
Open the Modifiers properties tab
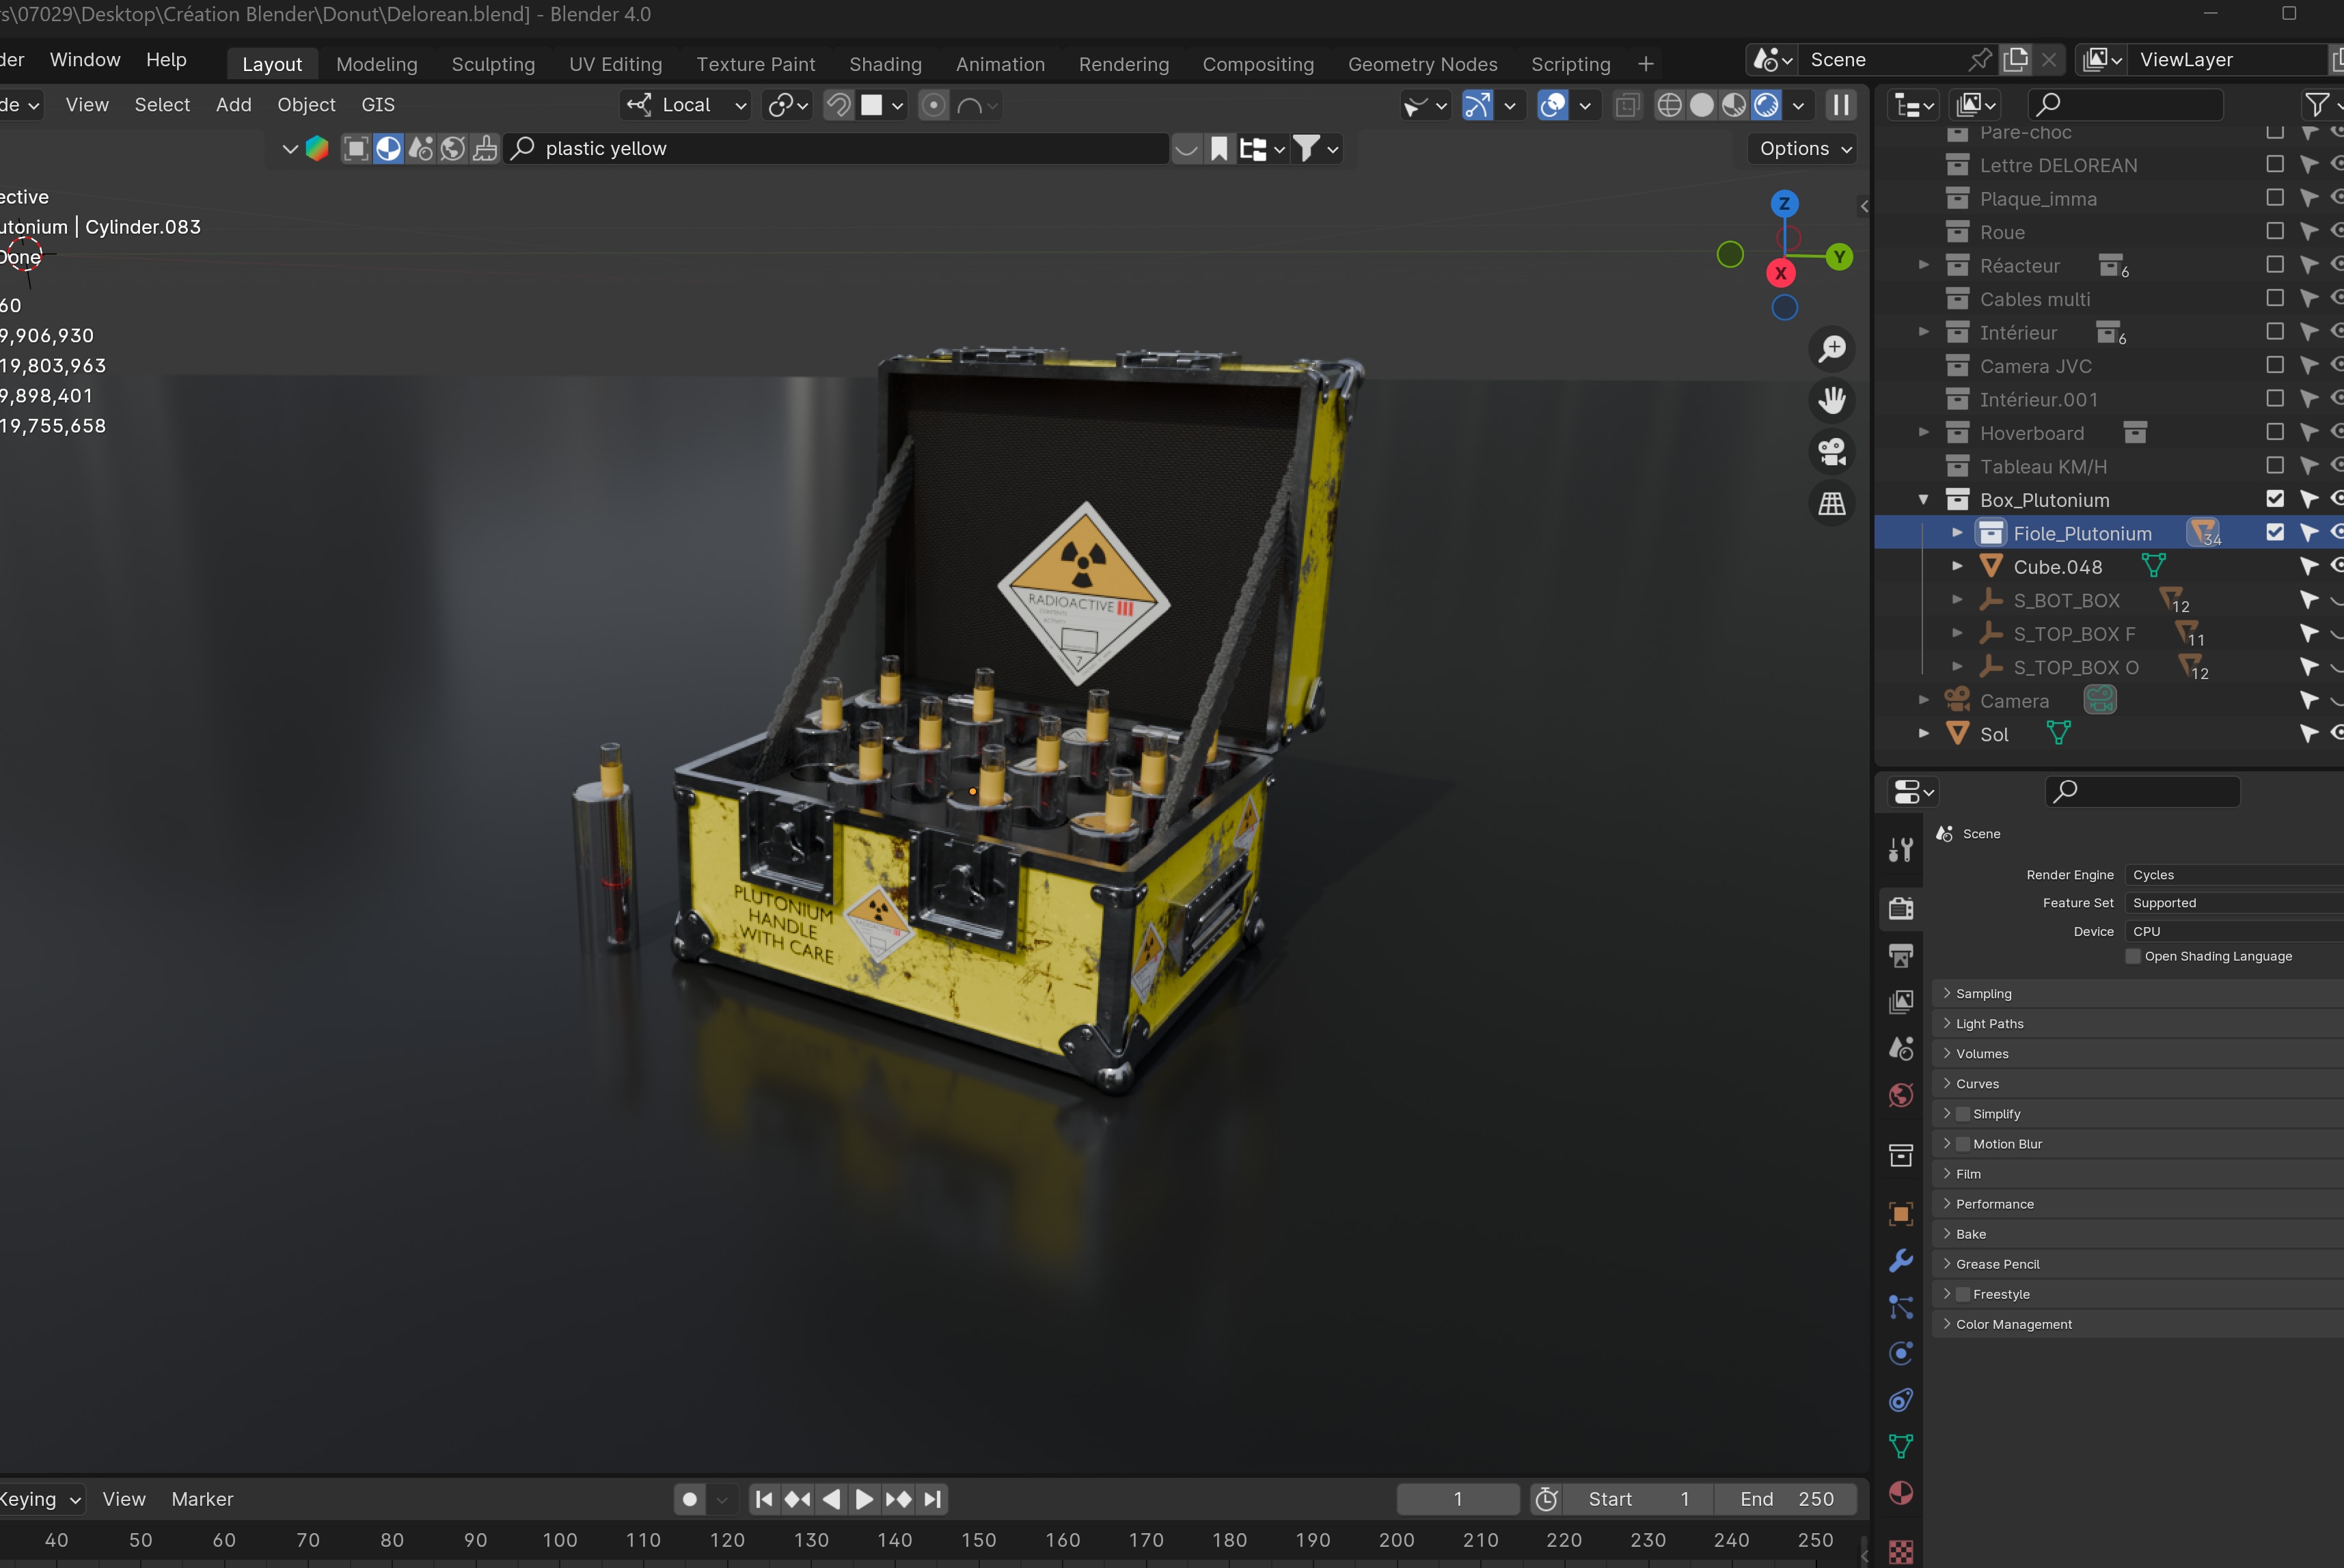click(x=1900, y=1260)
